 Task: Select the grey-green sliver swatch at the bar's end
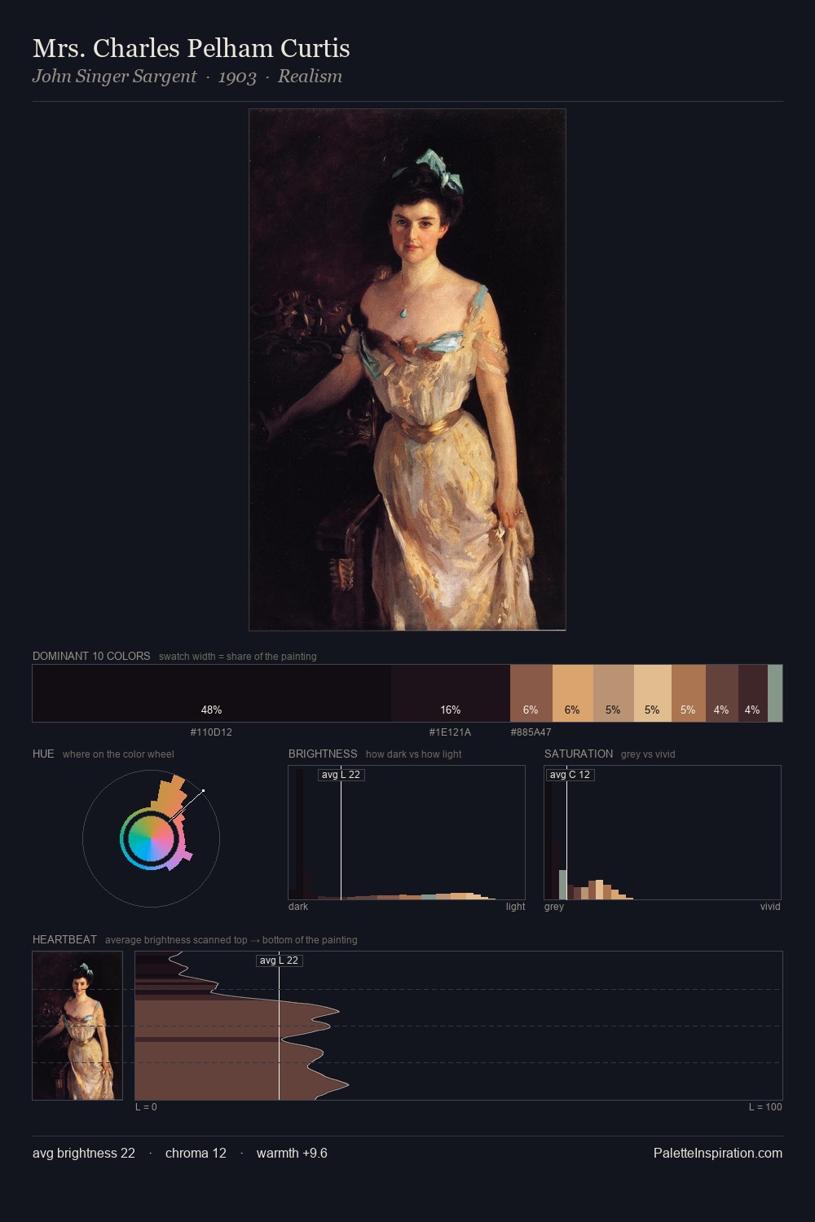click(x=775, y=693)
